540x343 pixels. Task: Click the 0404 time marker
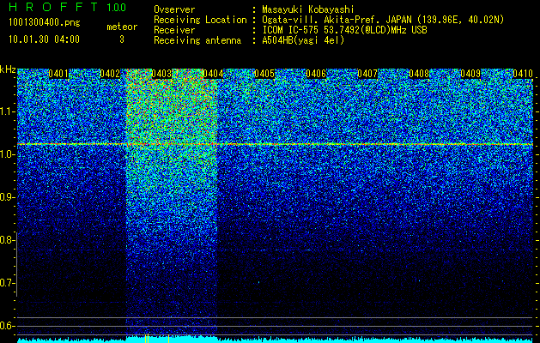pos(213,74)
